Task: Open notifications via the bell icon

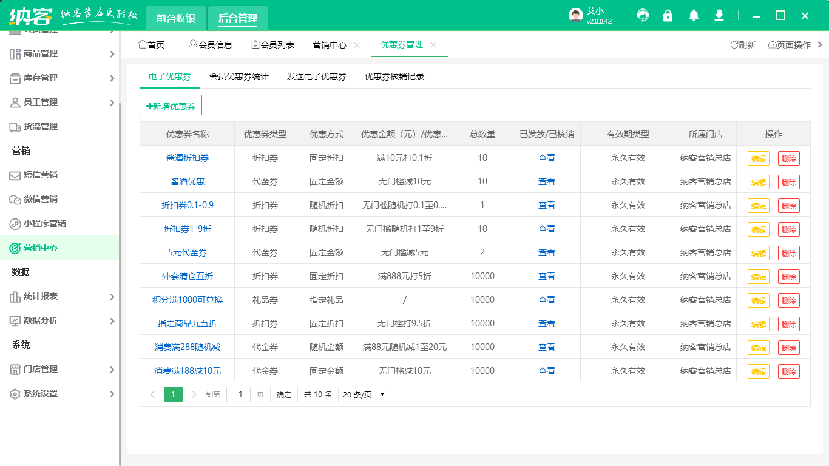Action: pyautogui.click(x=694, y=15)
